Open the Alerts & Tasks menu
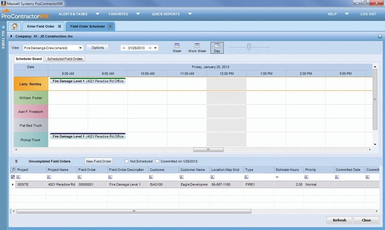Screen dimensions: 385x230 tap(73, 14)
